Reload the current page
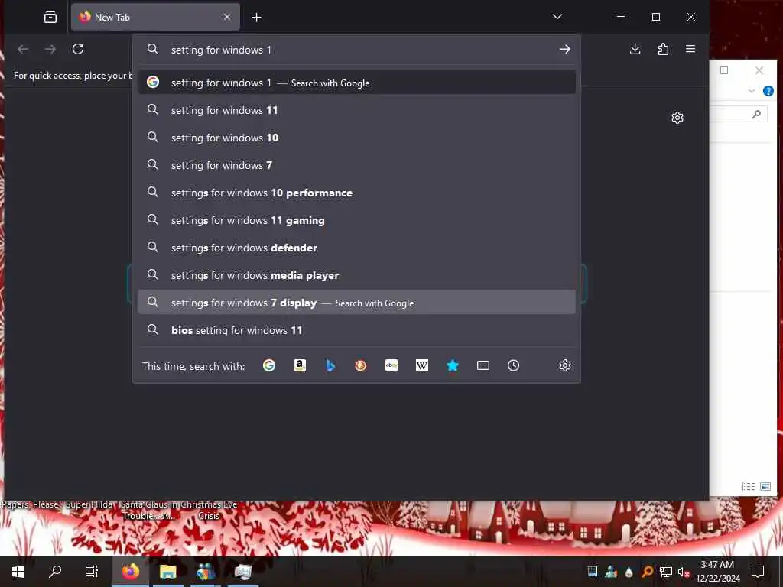The image size is (783, 587). 78,49
